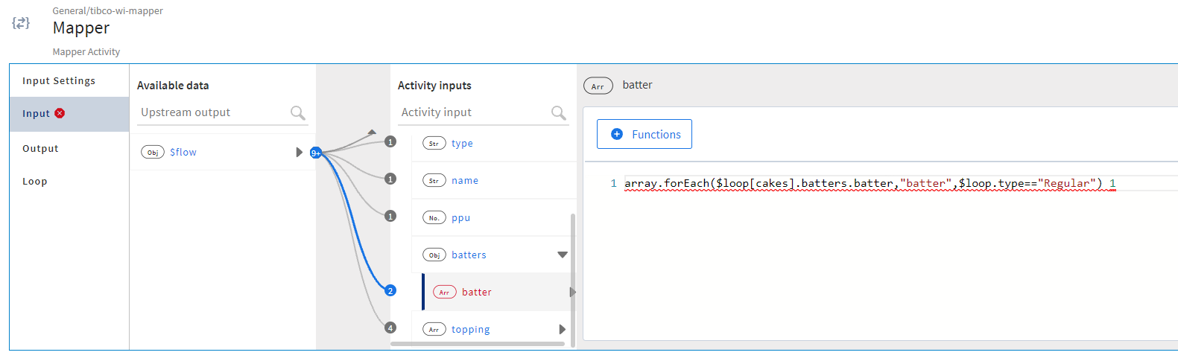Click the Activity input search icon
The image size is (1178, 361).
559,112
